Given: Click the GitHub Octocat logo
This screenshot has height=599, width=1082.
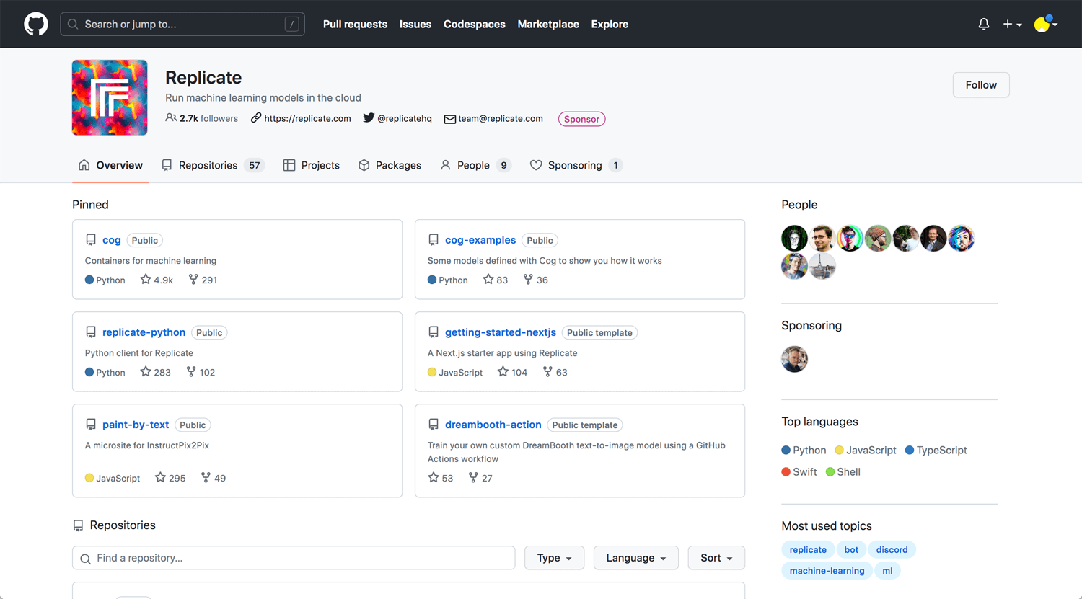Looking at the screenshot, I should (x=36, y=24).
